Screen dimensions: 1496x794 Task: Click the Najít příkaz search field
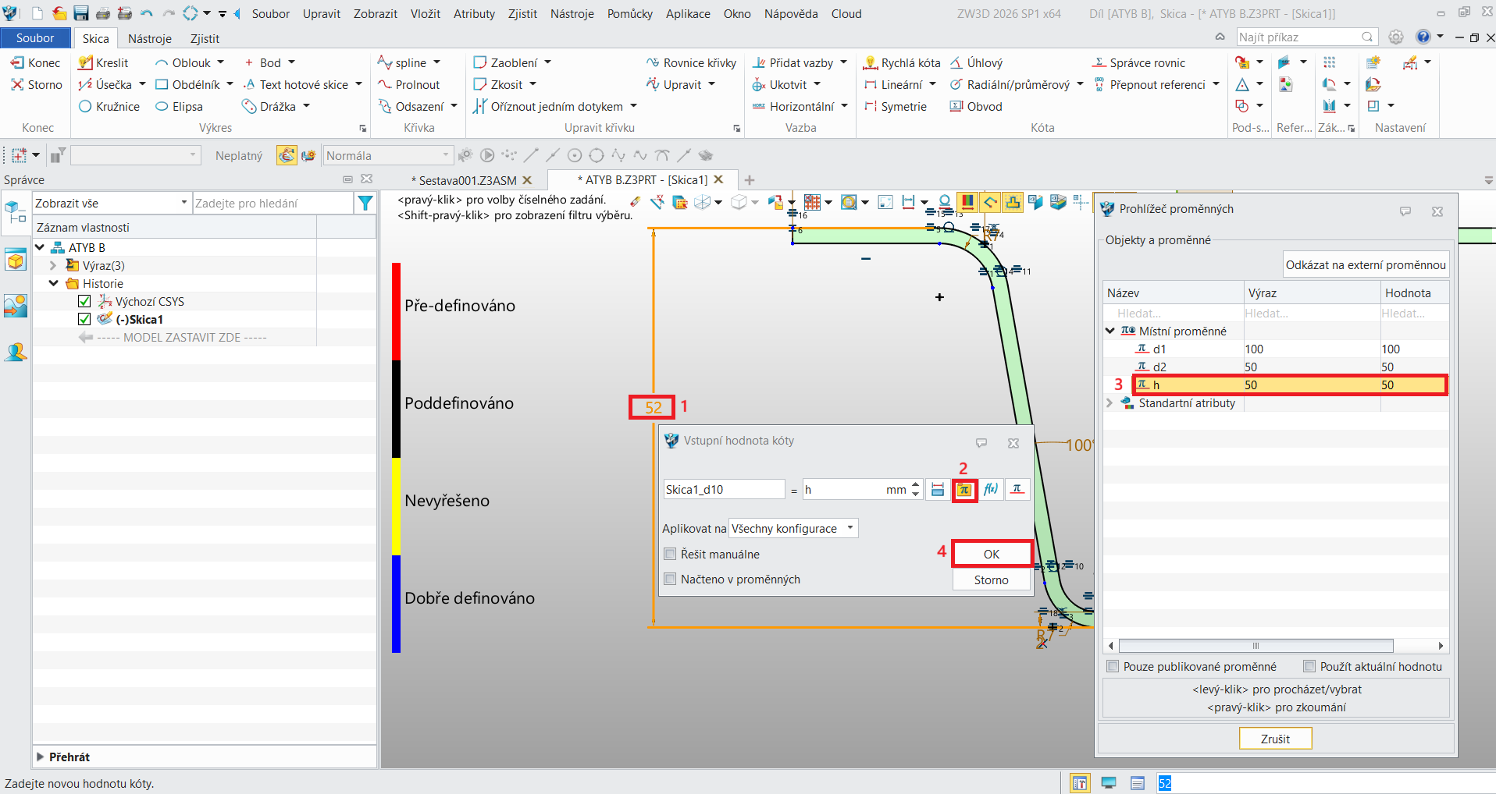[x=1305, y=37]
